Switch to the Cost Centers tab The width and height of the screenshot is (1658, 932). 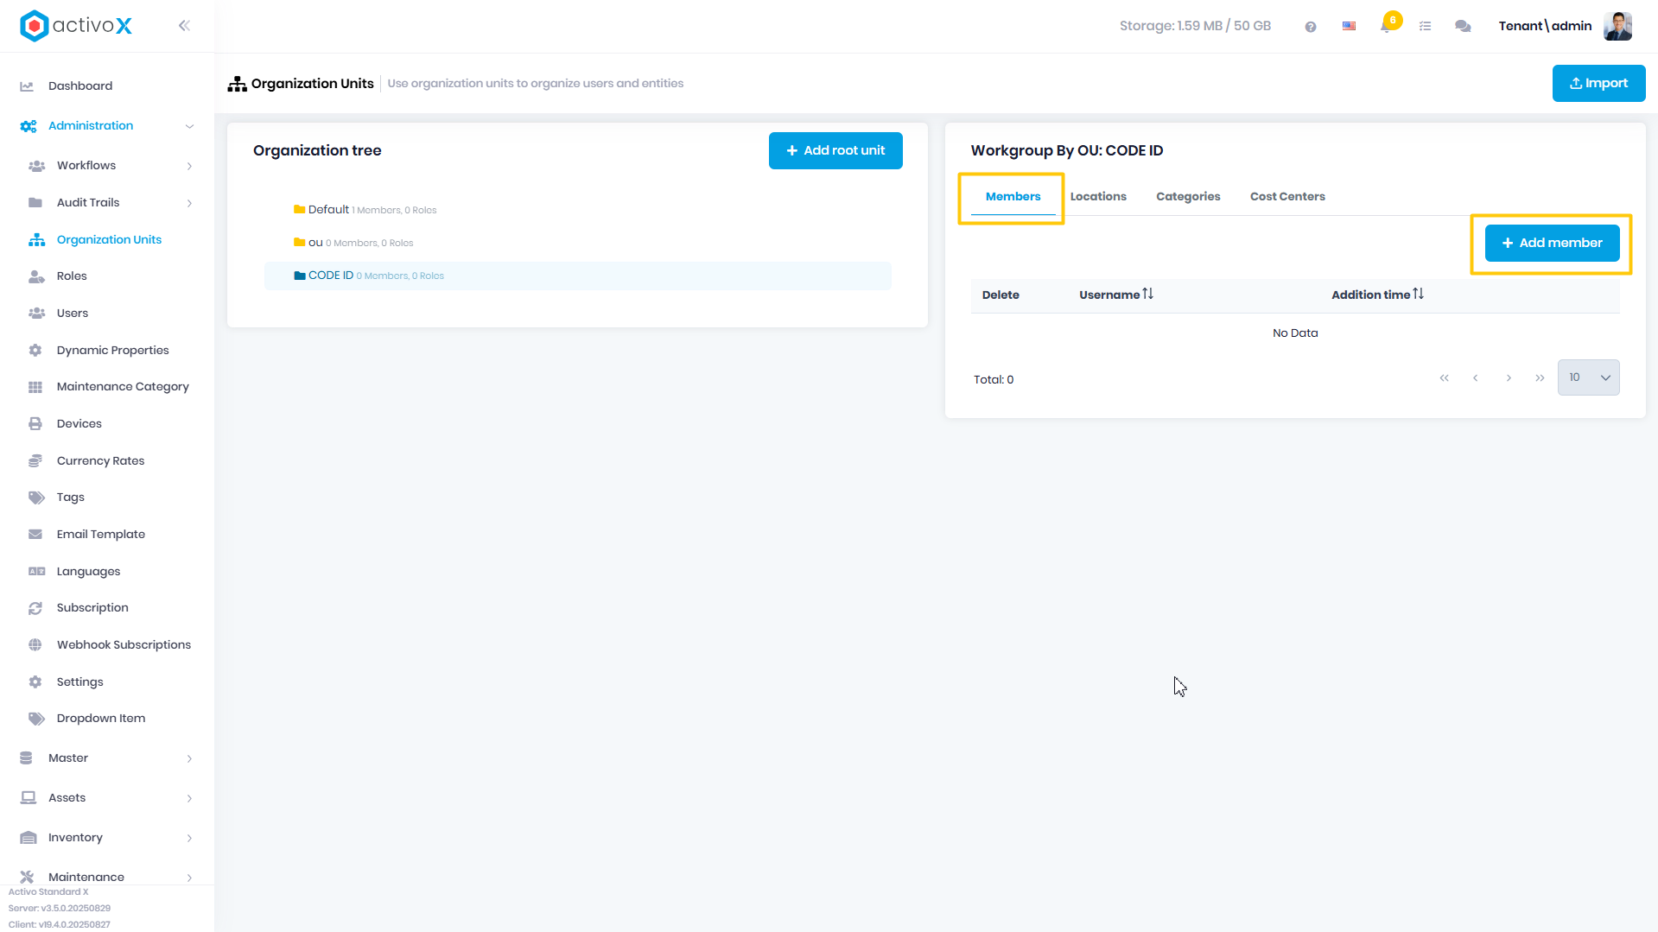[1287, 197]
